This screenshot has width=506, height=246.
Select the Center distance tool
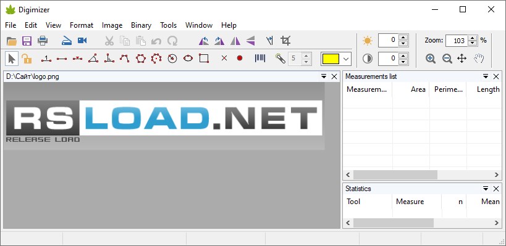[77, 59]
